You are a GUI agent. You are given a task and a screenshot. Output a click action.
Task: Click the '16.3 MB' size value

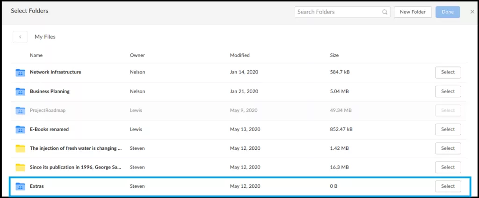[339, 167]
